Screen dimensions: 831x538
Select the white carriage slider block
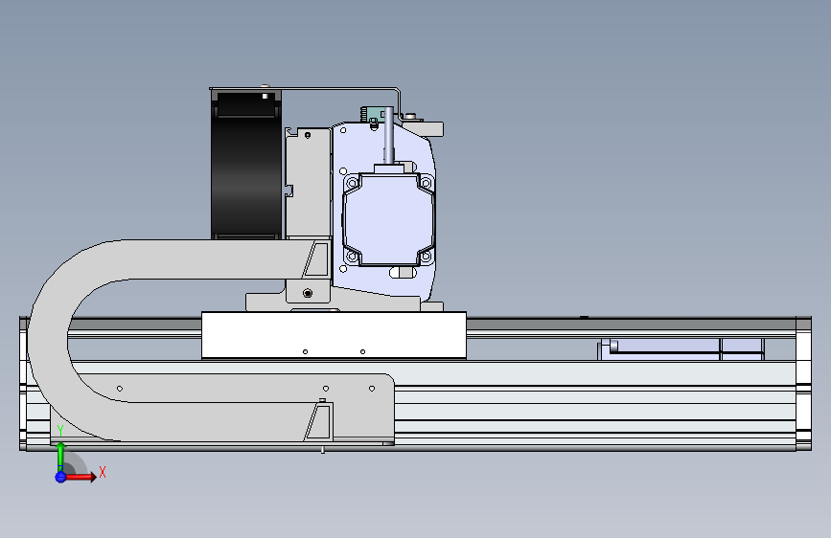(x=334, y=335)
